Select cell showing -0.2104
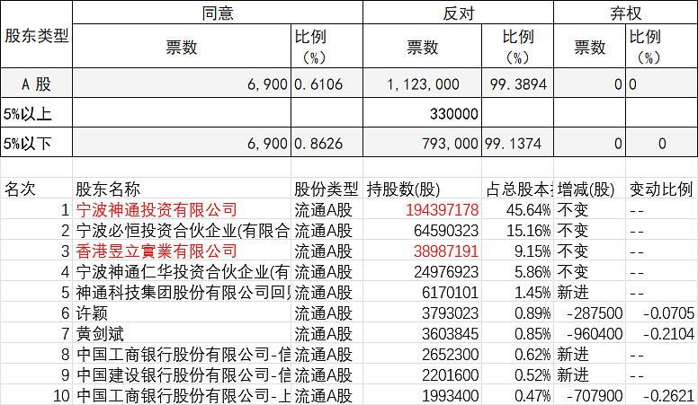 pos(661,333)
